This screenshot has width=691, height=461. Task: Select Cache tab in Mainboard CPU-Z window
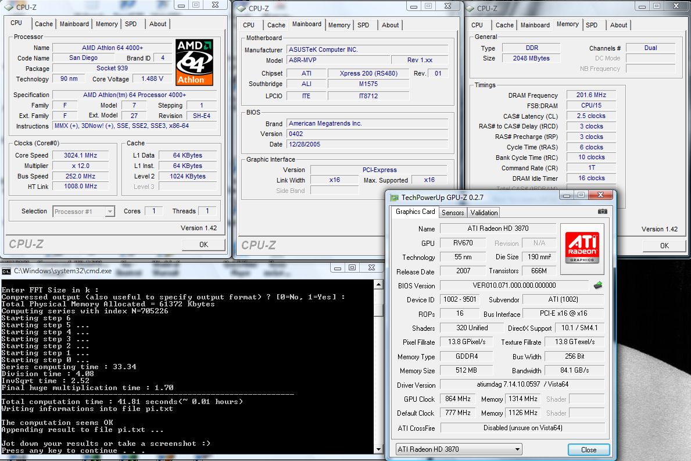(x=276, y=25)
